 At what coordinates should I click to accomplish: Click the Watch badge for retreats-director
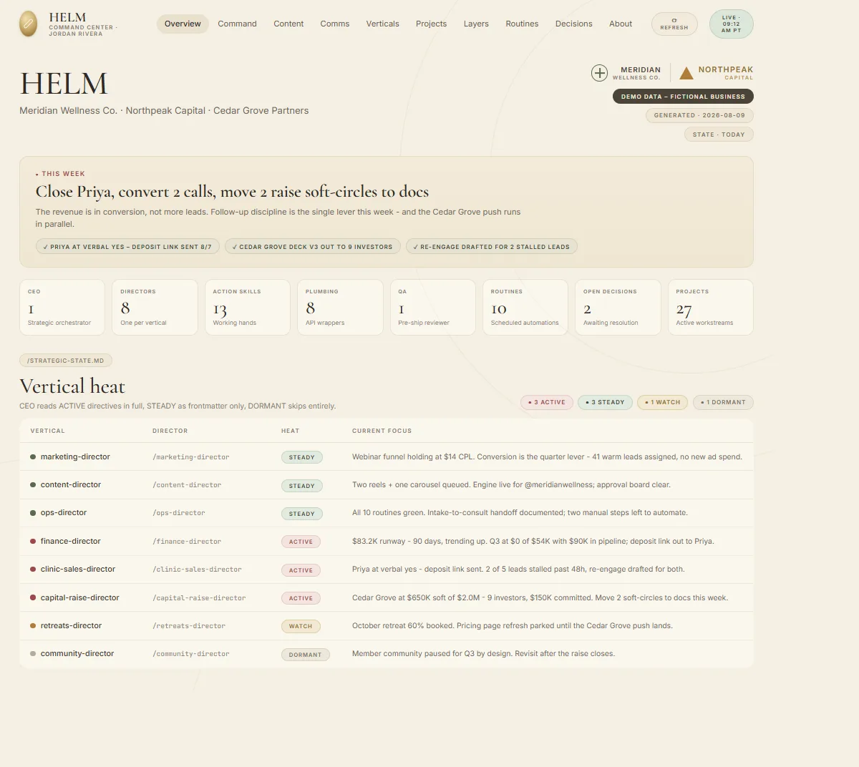click(x=301, y=626)
